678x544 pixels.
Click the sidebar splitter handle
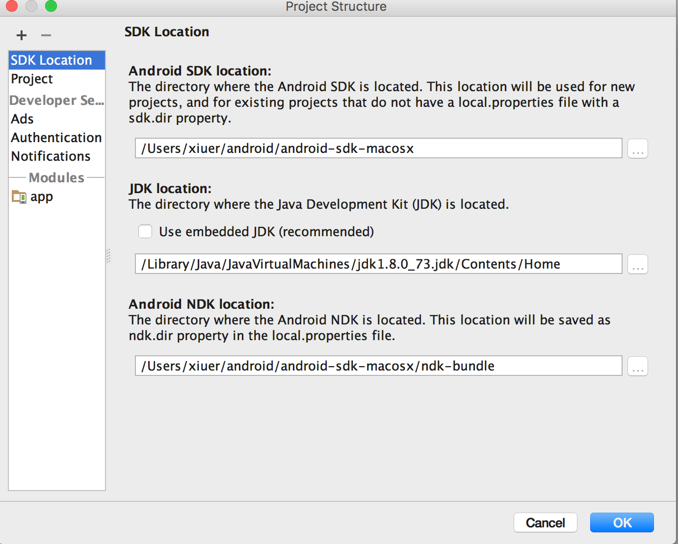pyautogui.click(x=108, y=256)
